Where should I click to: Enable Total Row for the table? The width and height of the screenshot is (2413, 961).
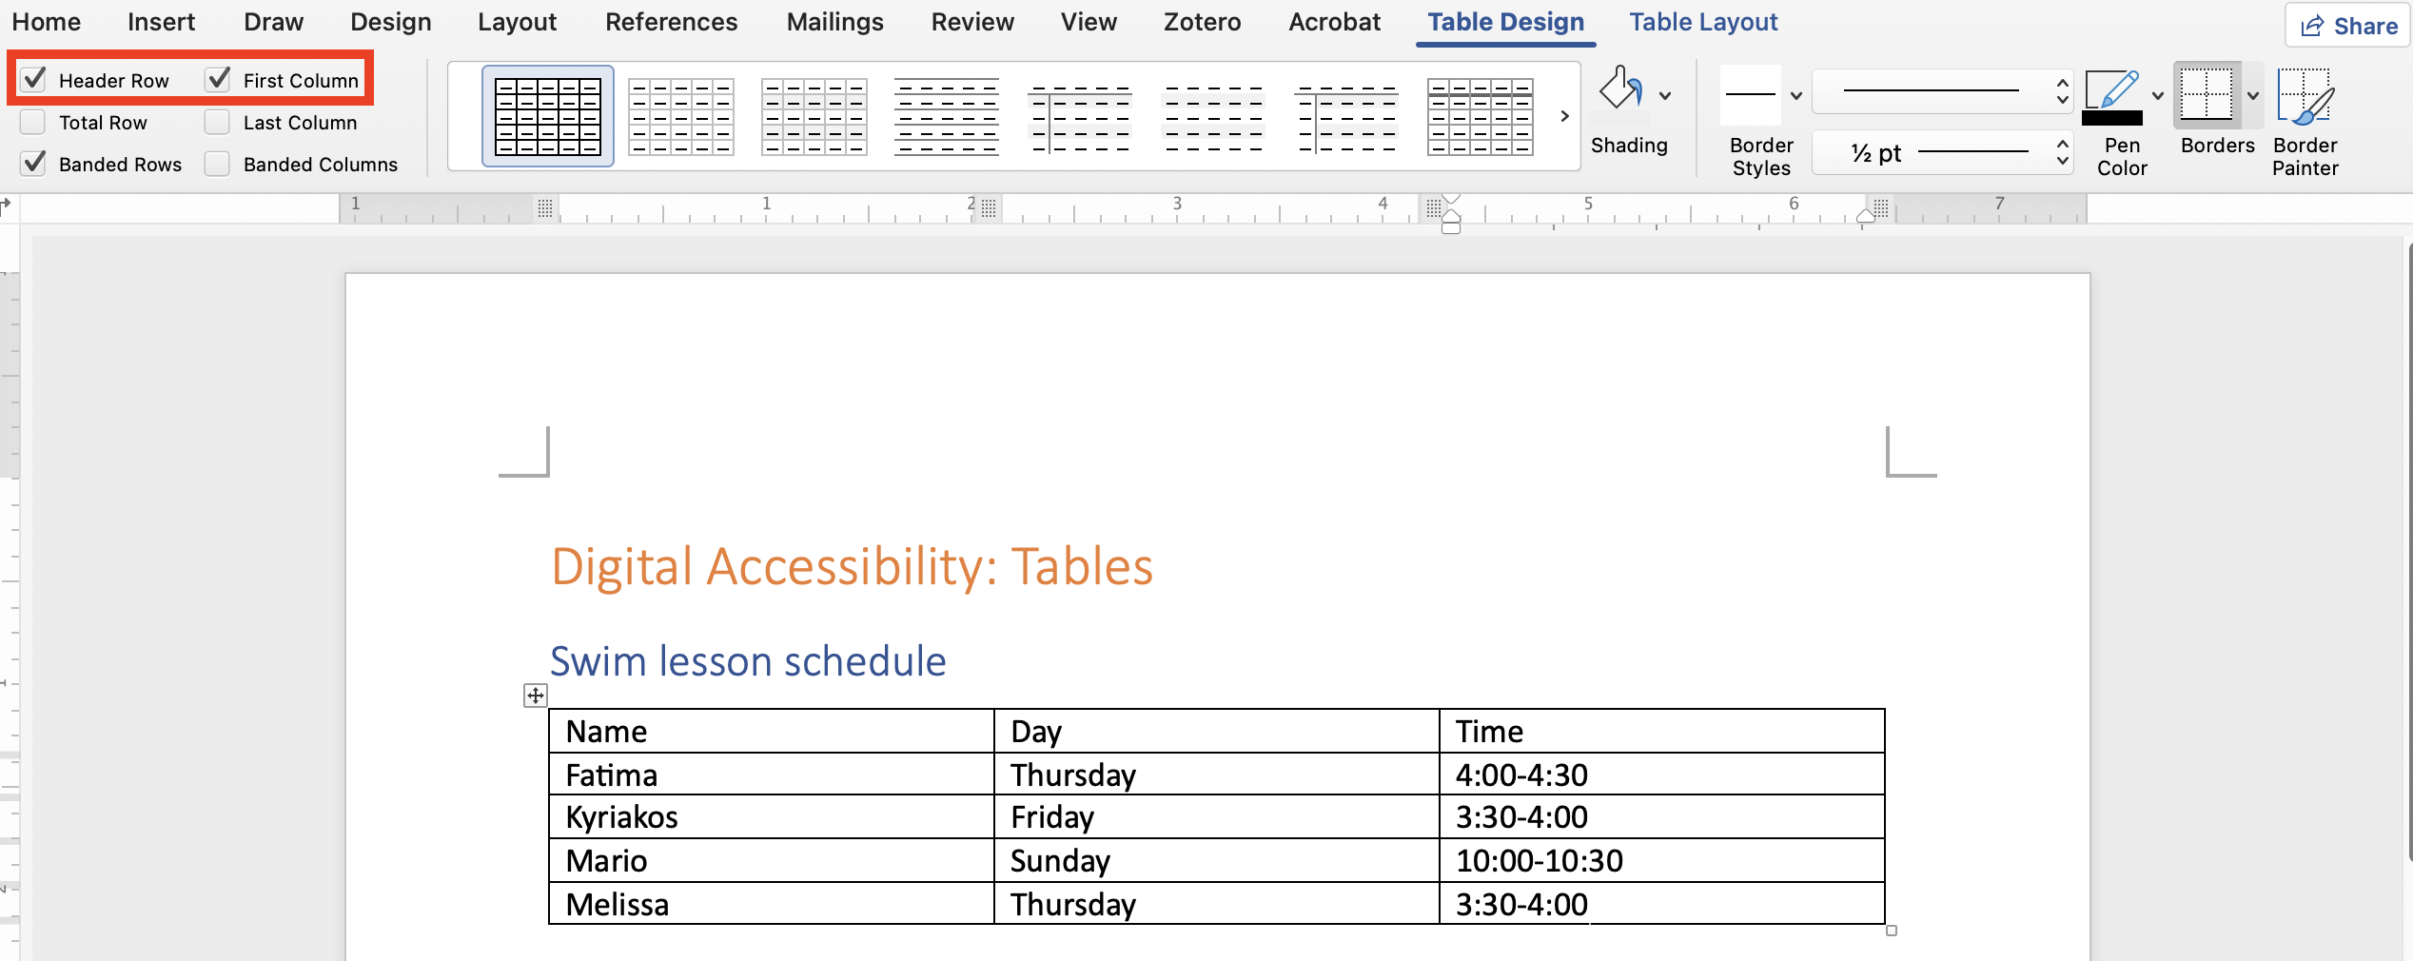click(x=34, y=122)
